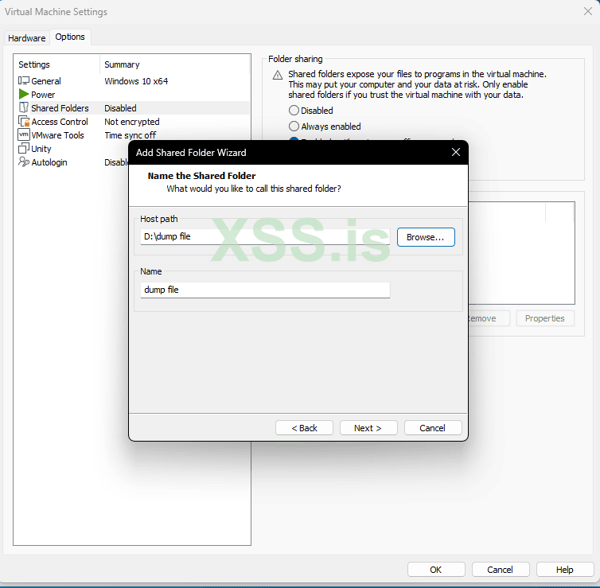Click the Host path input field
600x588 pixels.
(x=265, y=237)
